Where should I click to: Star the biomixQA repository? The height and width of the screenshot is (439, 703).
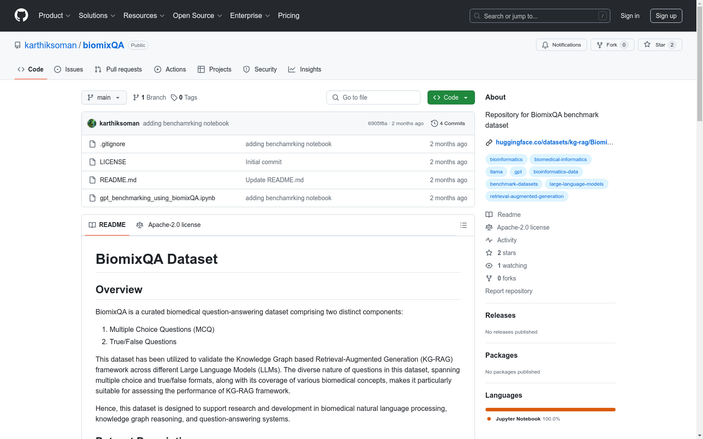[x=660, y=45]
